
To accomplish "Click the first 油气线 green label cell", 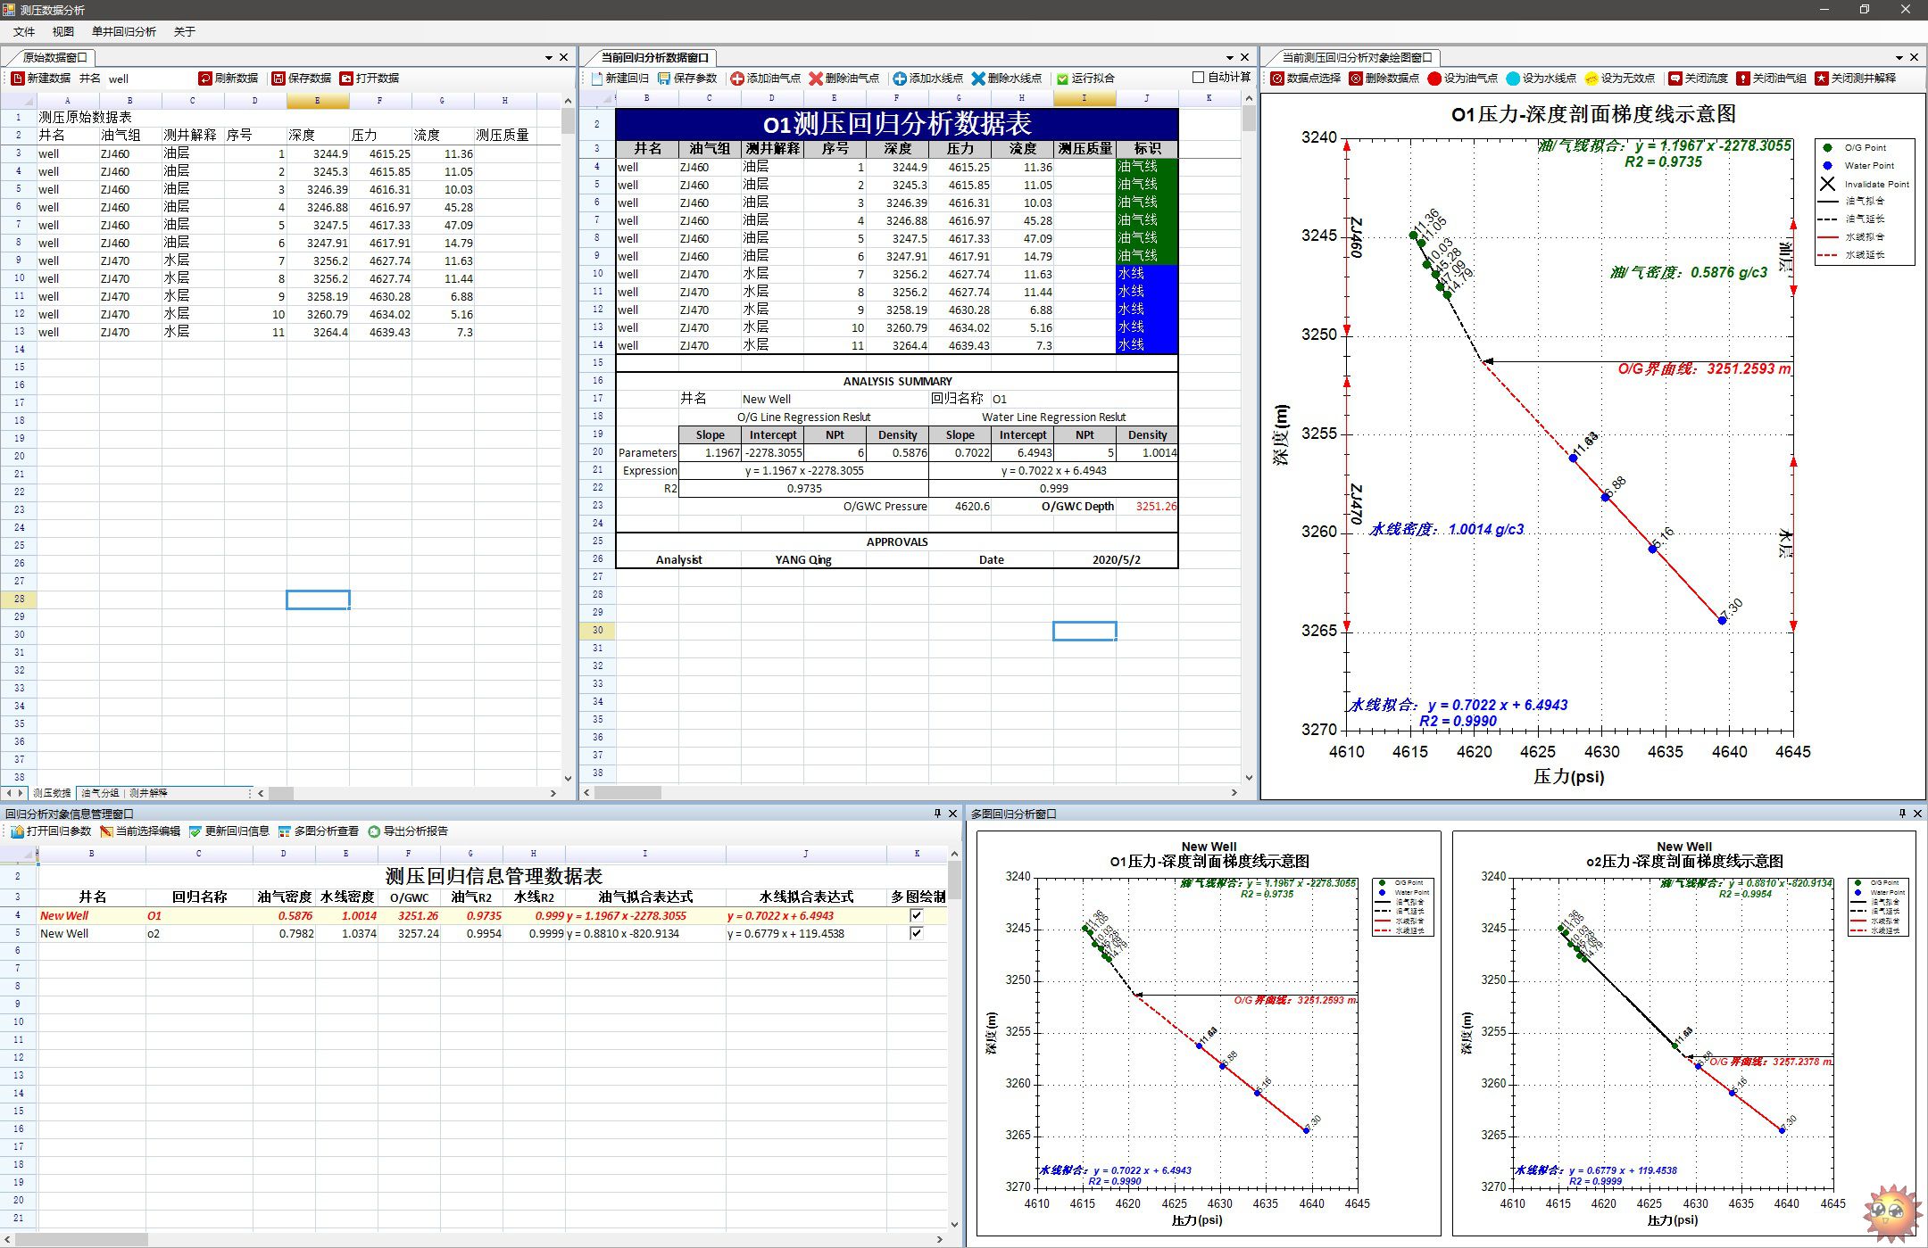I will [1147, 167].
